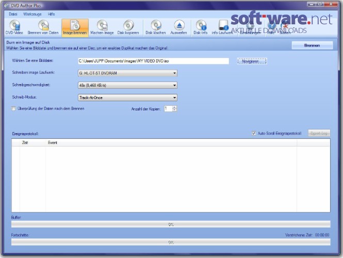
Task: Decrease Anzahl der Kopien value
Action: click(174, 110)
